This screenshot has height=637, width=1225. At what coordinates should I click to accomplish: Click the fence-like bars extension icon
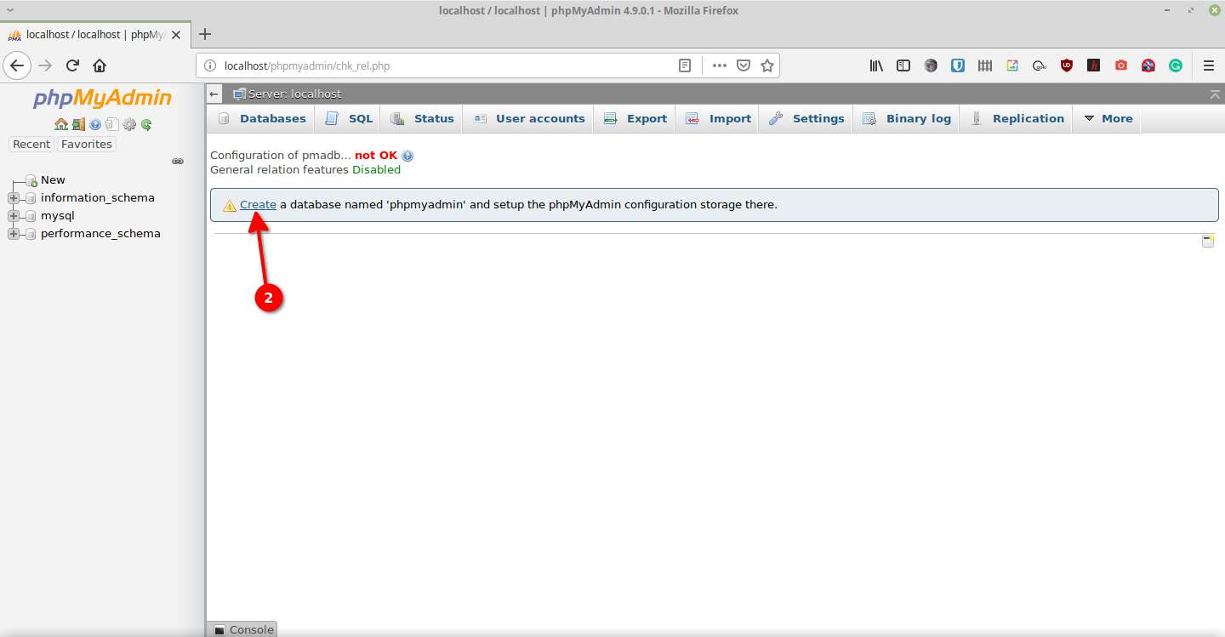click(985, 65)
